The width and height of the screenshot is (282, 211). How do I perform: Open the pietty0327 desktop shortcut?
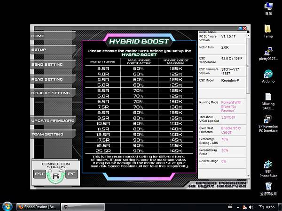coord(268,54)
